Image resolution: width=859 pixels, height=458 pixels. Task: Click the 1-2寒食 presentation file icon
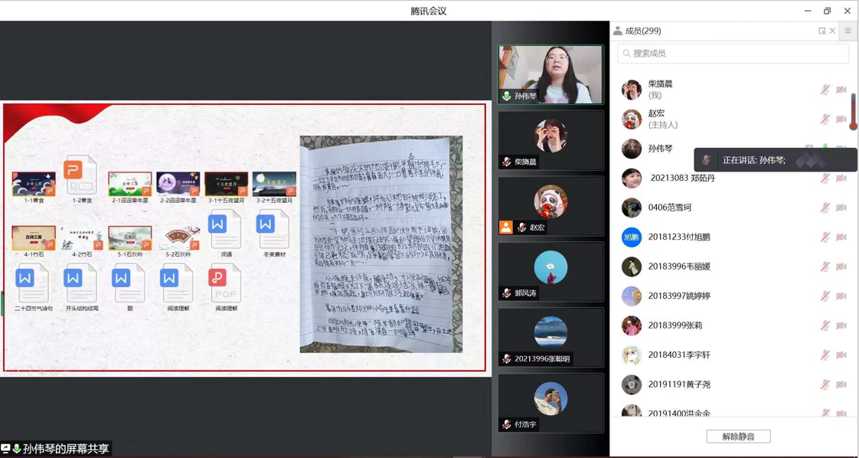[x=81, y=175]
